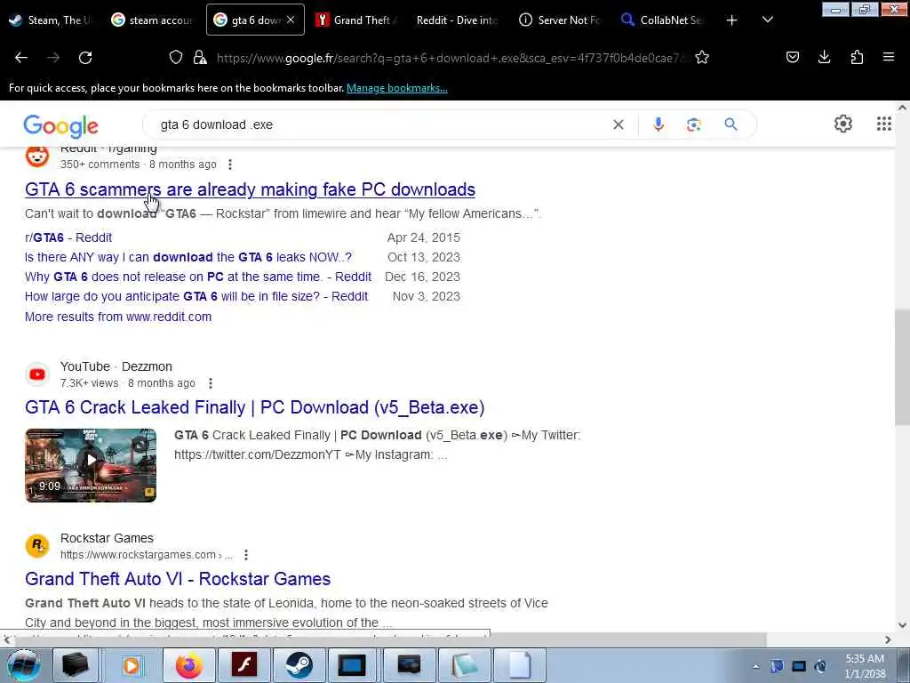Open Steam from the taskbar
The width and height of the screenshot is (910, 683).
[x=299, y=665]
